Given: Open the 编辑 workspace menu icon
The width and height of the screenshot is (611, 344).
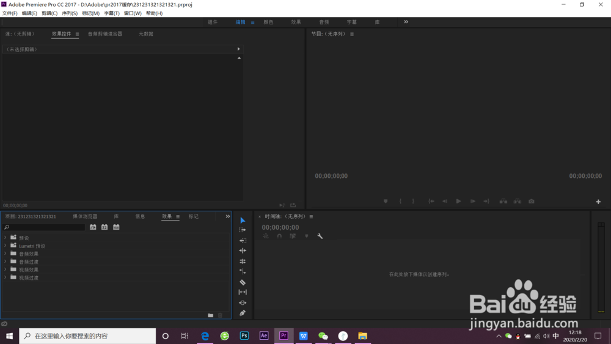Looking at the screenshot, I should click(252, 22).
